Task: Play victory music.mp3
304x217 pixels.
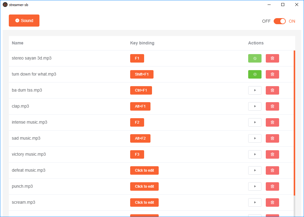Action: [255, 154]
